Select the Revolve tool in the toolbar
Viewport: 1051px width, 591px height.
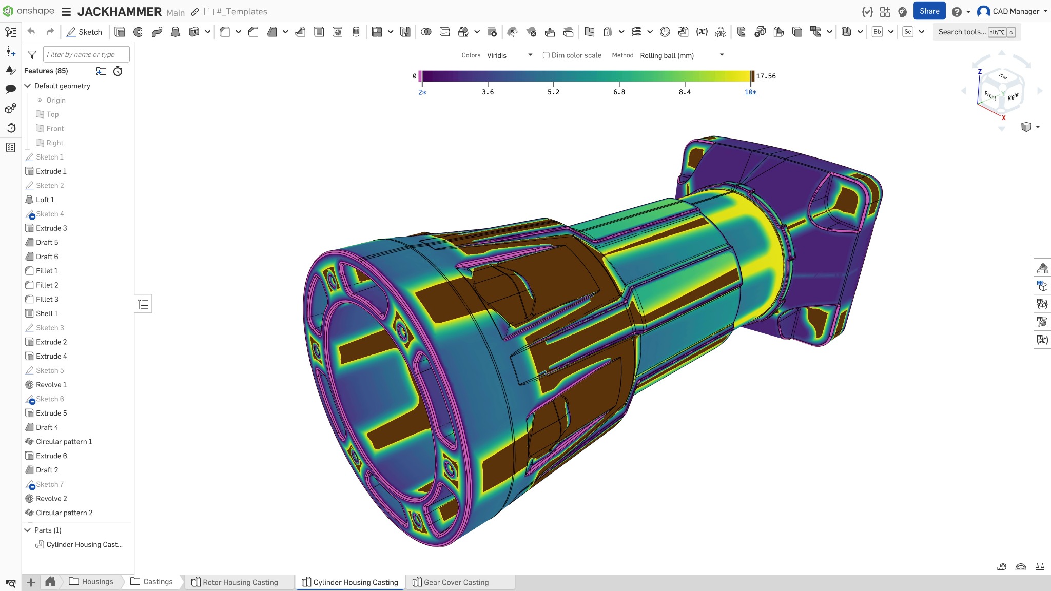pos(139,32)
